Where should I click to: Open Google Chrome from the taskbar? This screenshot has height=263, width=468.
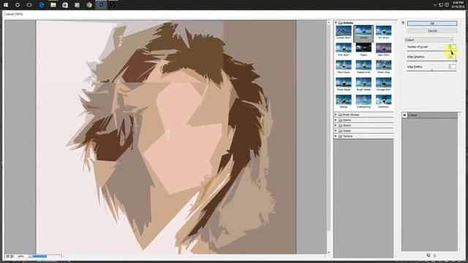coord(89,5)
